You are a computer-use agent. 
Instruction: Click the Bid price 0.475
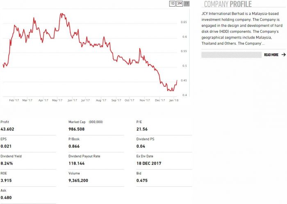(x=141, y=181)
